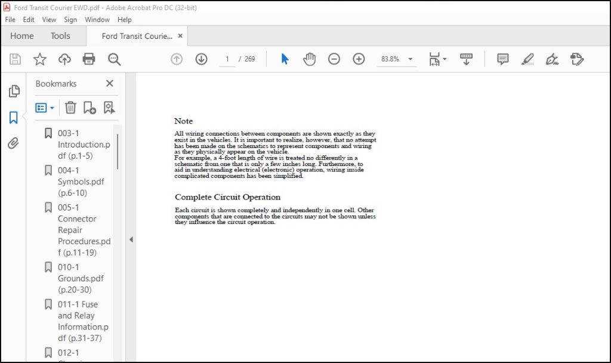Viewport: 611px width, 363px height.
Task: Select the Highlight text pen tool
Action: (x=527, y=59)
